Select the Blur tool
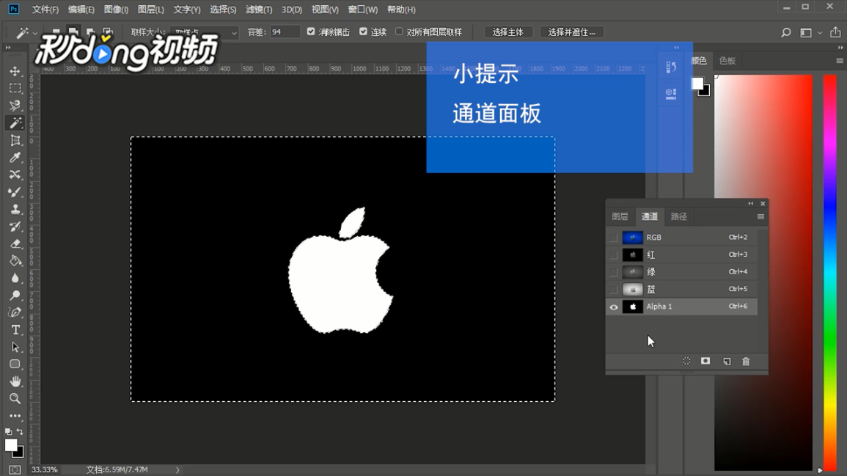The height and width of the screenshot is (476, 847). coord(15,278)
